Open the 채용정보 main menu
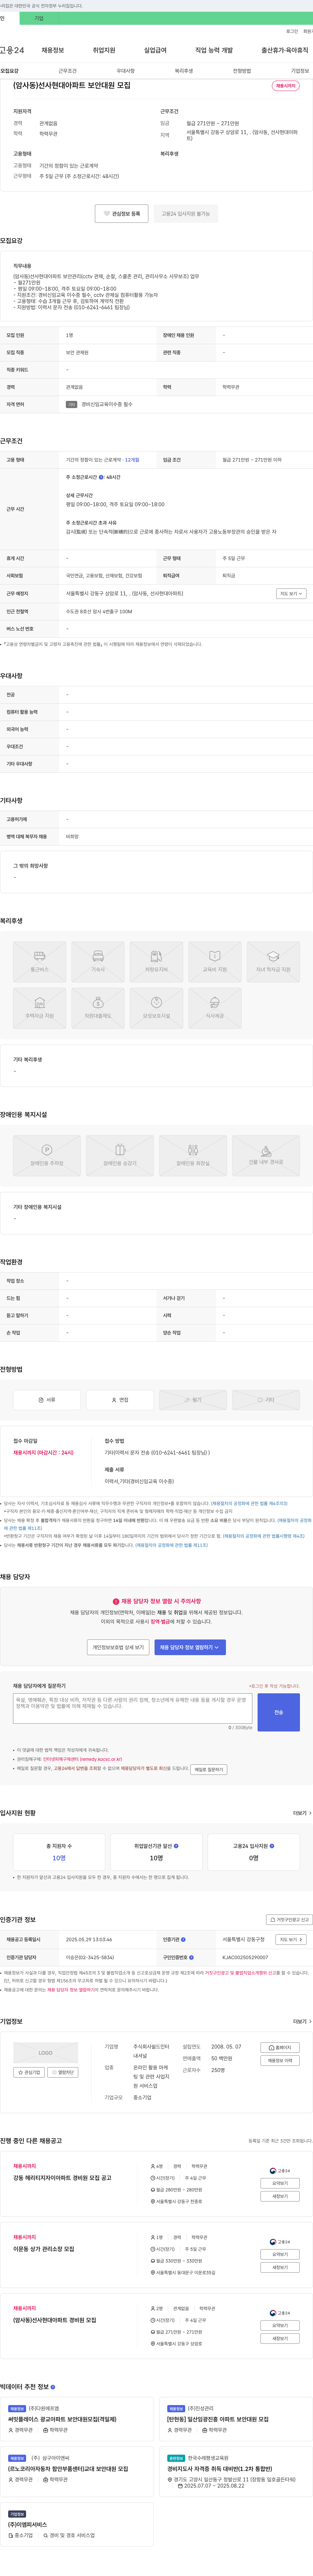 click(x=53, y=50)
